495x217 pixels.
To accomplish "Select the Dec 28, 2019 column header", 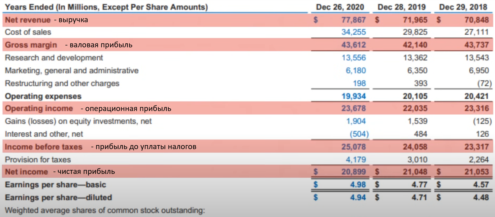I will click(x=401, y=7).
